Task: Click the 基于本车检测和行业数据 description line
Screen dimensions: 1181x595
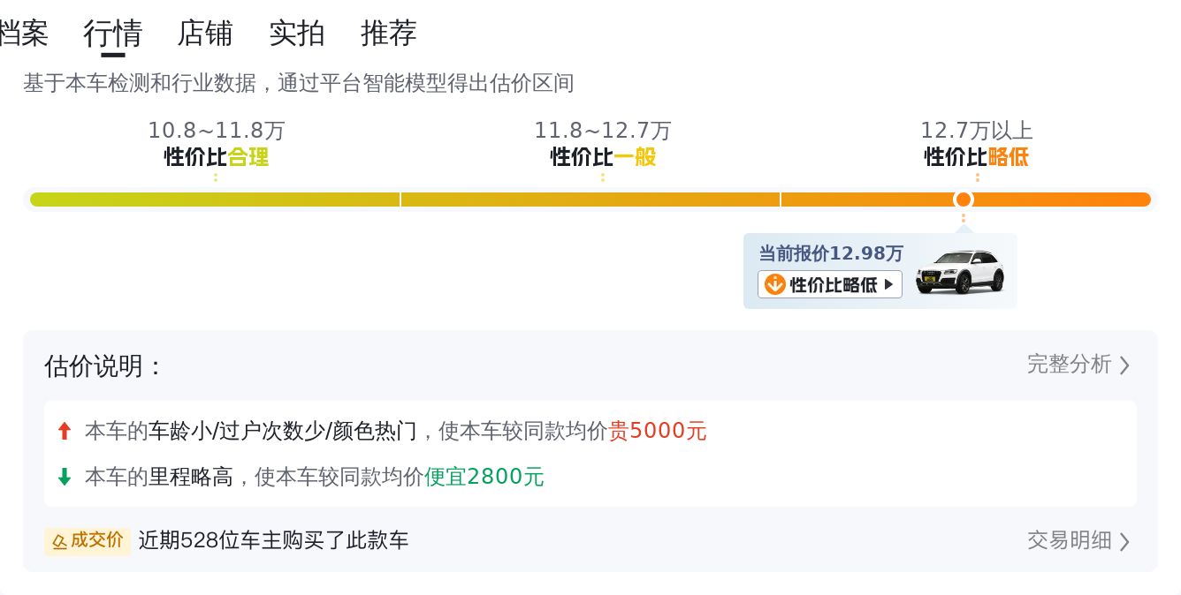Action: click(299, 84)
